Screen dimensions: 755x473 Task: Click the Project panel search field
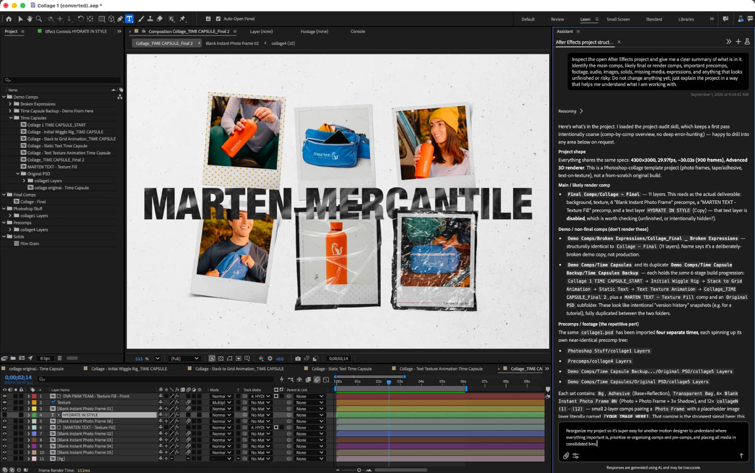click(x=62, y=80)
